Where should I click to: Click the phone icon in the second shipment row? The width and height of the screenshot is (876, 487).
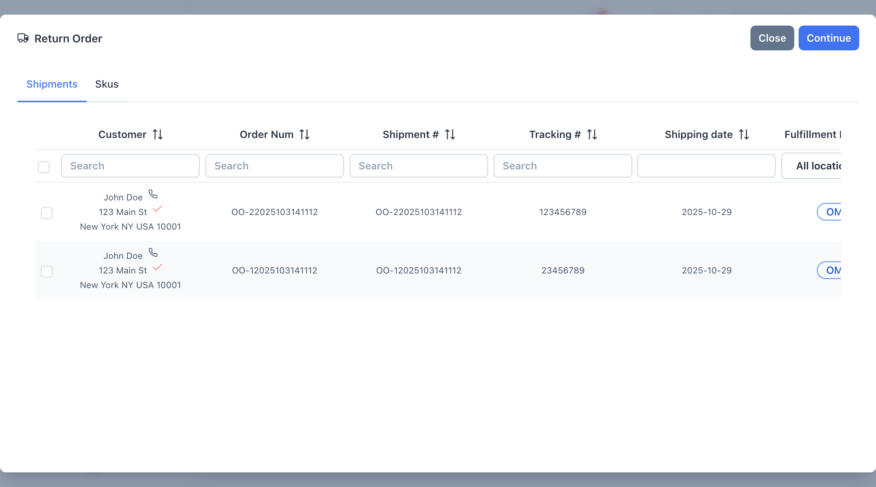tap(153, 253)
